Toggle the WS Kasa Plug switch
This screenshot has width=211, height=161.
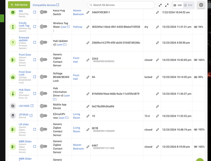[x=44, y=12]
